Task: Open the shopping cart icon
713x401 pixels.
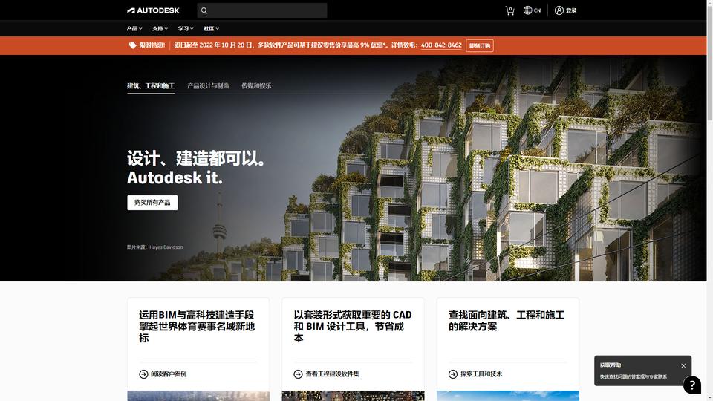Action: pyautogui.click(x=509, y=10)
